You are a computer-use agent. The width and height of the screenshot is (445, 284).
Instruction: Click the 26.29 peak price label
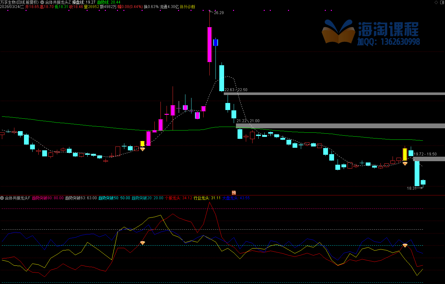[x=219, y=13]
